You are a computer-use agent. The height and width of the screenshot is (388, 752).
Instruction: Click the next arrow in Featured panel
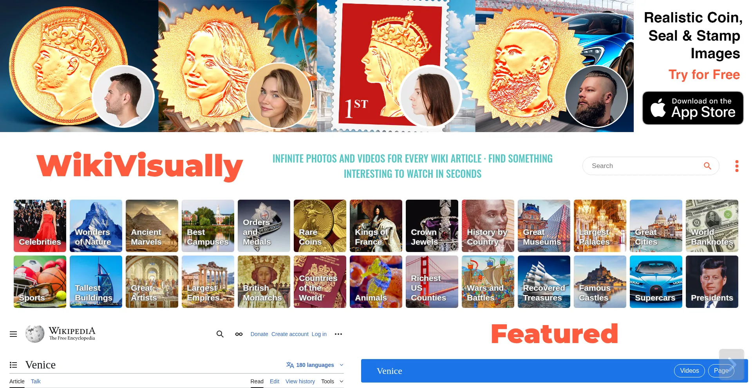point(732,365)
